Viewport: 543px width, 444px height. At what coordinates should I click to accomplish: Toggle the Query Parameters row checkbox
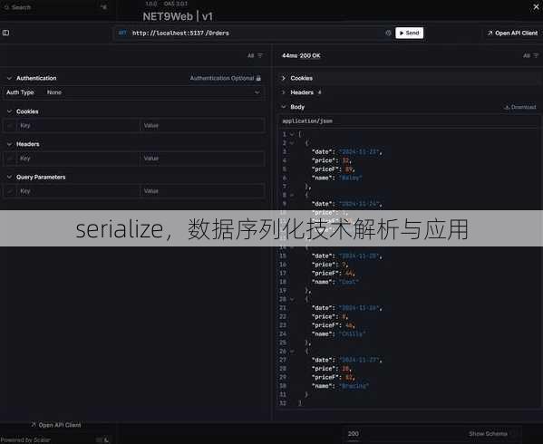[10, 191]
